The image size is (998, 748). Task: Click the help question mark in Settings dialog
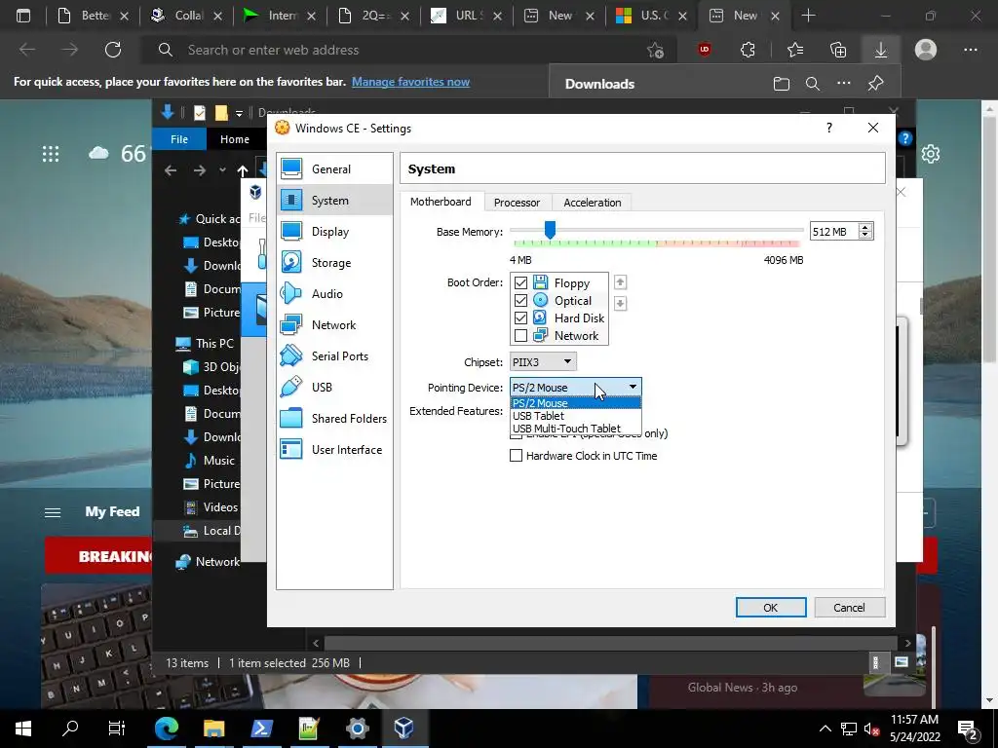point(828,128)
